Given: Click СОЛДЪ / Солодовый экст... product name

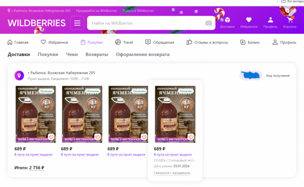Looking at the screenshot, I should 175,160.
